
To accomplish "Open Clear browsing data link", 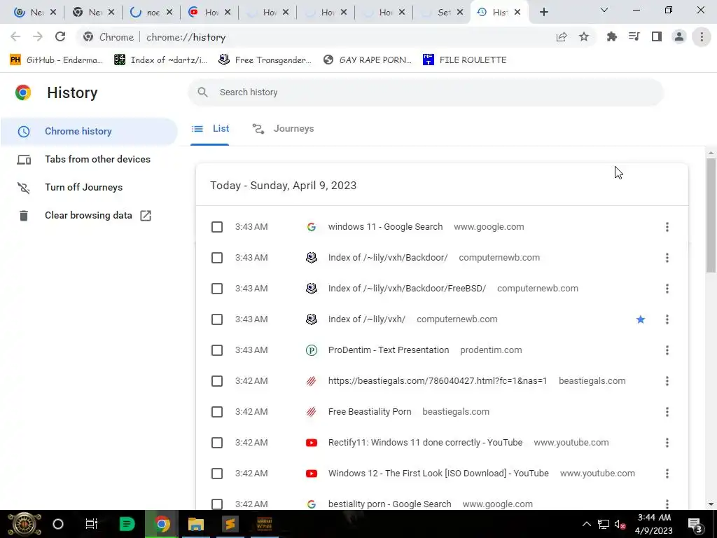I will pos(89,216).
